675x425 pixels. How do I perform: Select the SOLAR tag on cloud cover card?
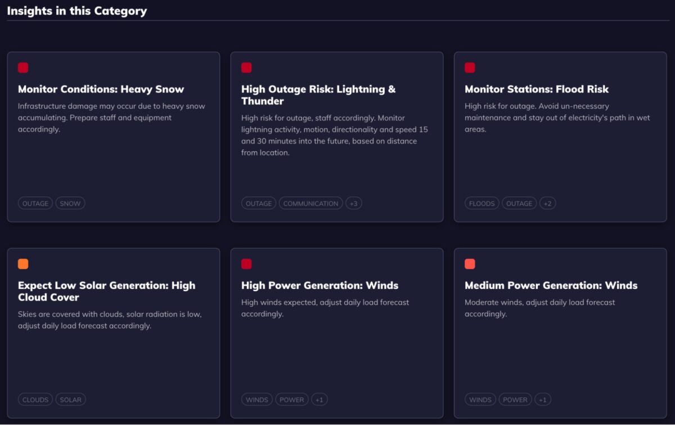pos(70,399)
